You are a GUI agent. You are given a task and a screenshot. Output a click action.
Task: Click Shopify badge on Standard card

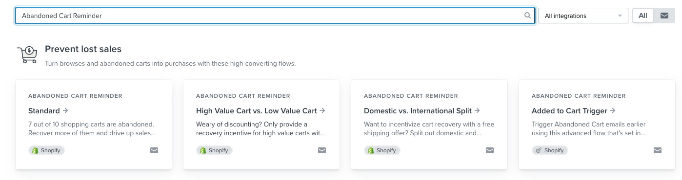pyautogui.click(x=46, y=150)
